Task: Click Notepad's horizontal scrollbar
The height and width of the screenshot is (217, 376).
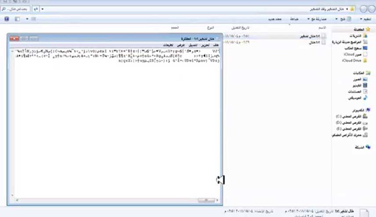Action: (x=114, y=200)
